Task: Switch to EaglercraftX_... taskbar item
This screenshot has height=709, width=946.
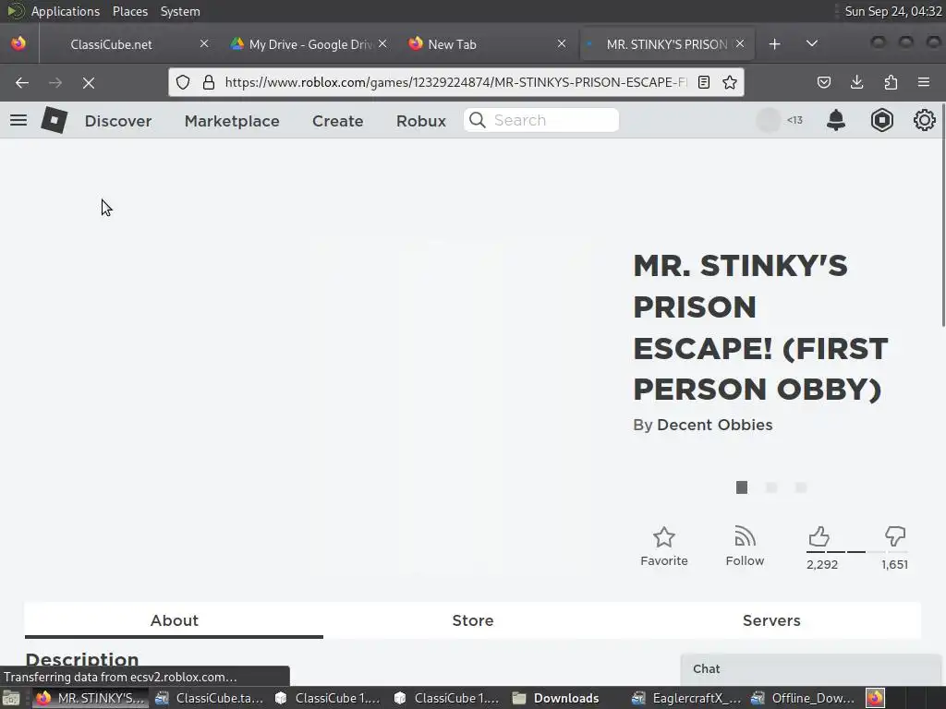Action: coord(686,698)
